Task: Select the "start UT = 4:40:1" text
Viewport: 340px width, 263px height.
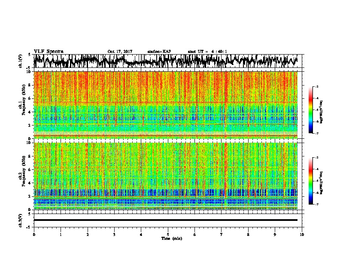Action: point(207,52)
